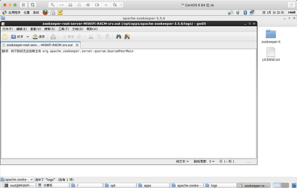Click the volume speaker icon in the tray
Image resolution: width=297 pixels, height=188 pixels.
pos(238,13)
